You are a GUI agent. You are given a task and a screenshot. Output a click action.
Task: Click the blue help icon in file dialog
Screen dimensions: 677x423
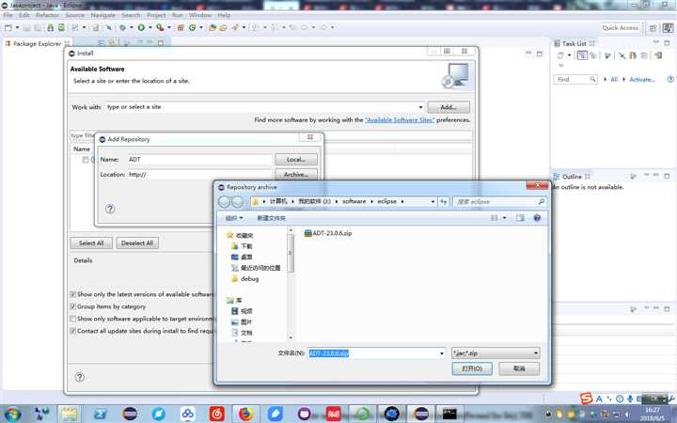pyautogui.click(x=537, y=218)
